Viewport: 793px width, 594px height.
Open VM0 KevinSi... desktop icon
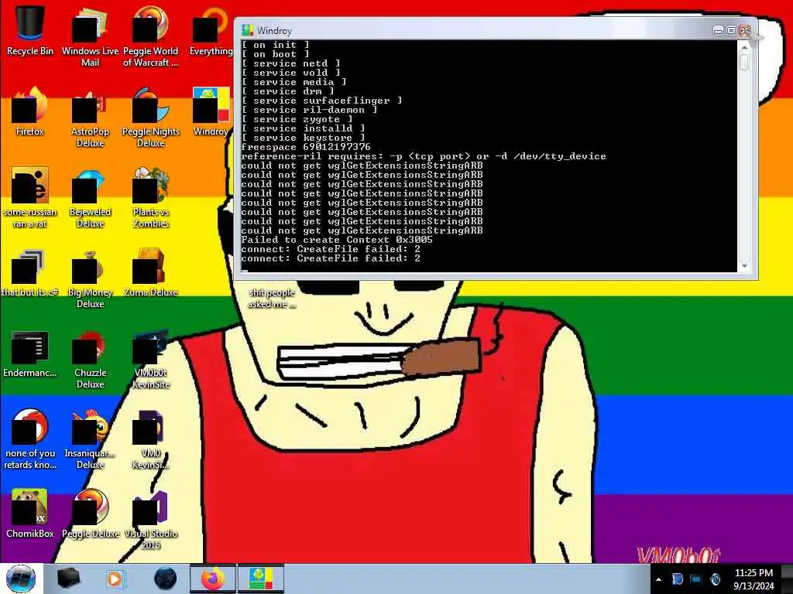coord(151,439)
